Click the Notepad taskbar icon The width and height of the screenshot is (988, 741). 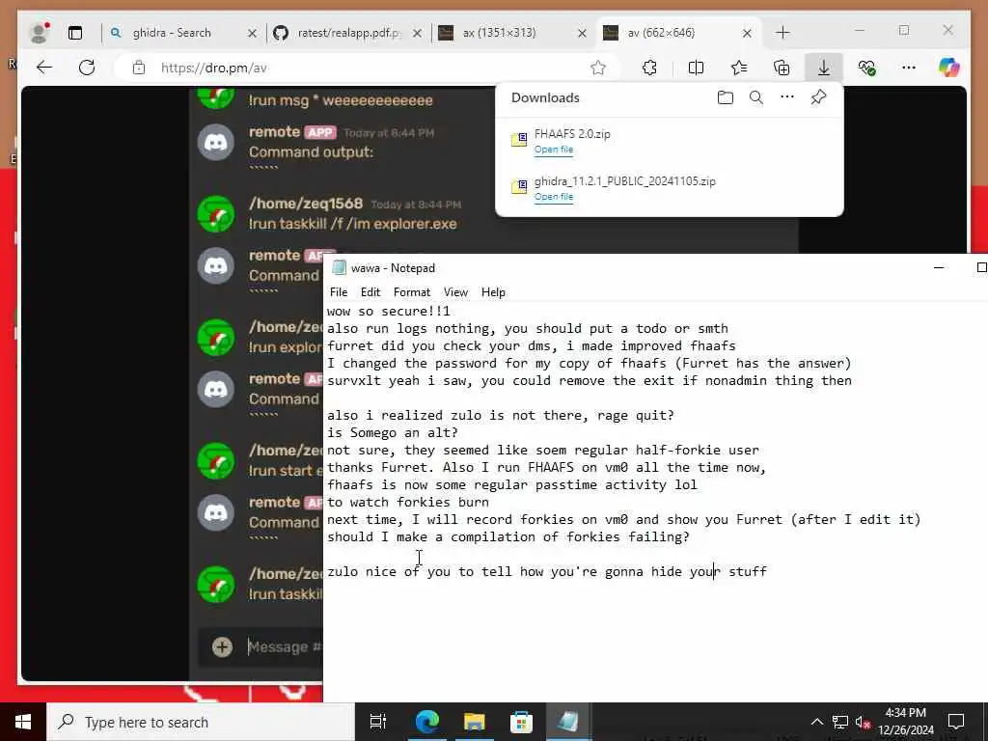567,722
